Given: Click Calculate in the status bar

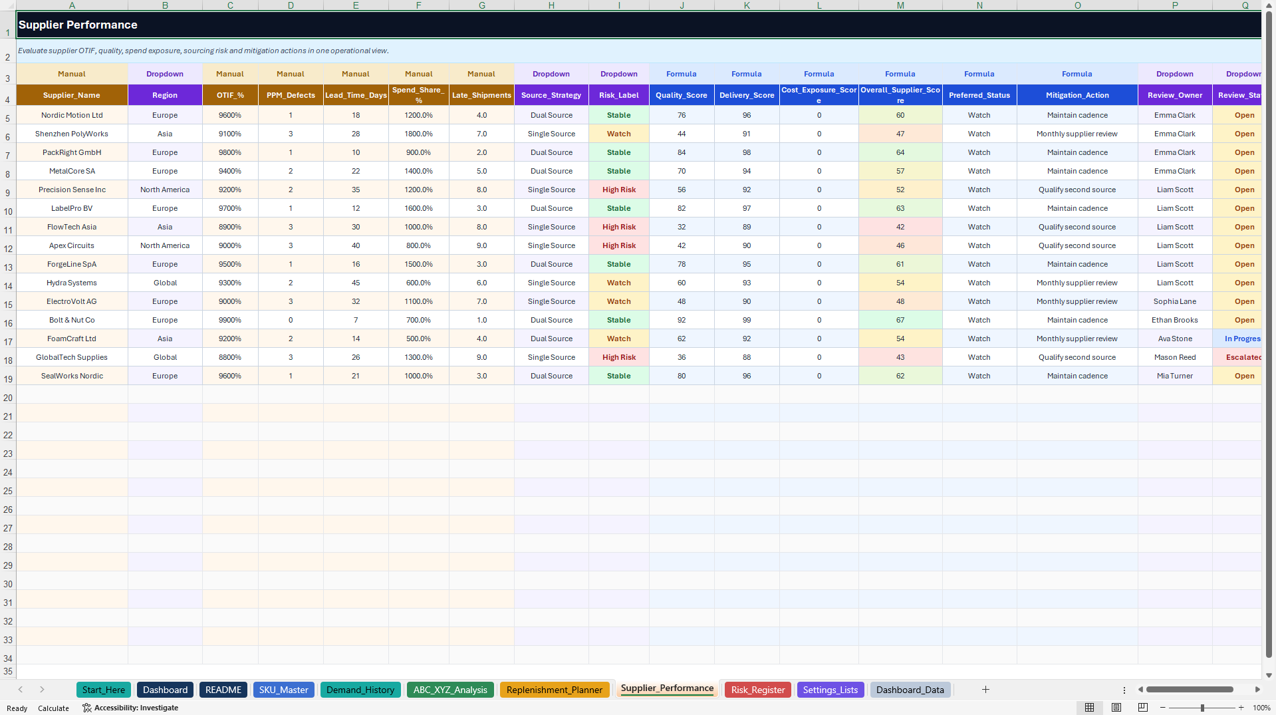Looking at the screenshot, I should tap(53, 708).
